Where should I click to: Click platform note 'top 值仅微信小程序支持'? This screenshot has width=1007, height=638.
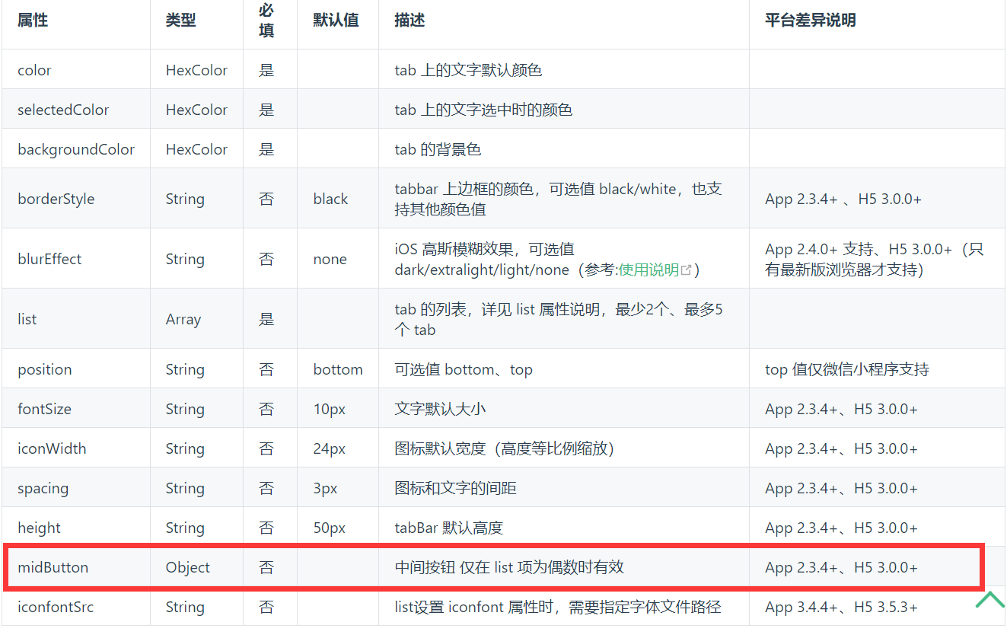(847, 369)
